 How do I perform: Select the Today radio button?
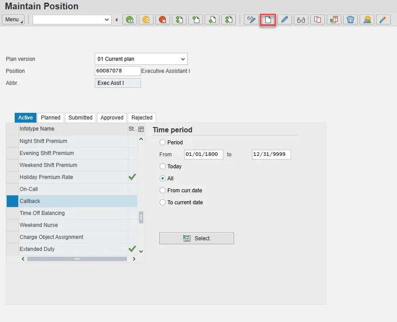(x=163, y=167)
